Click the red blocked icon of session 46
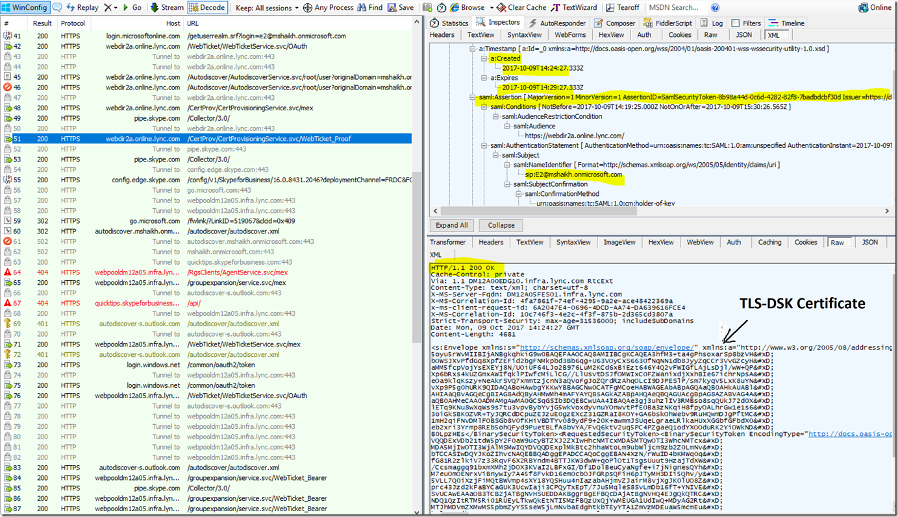 tap(6, 87)
